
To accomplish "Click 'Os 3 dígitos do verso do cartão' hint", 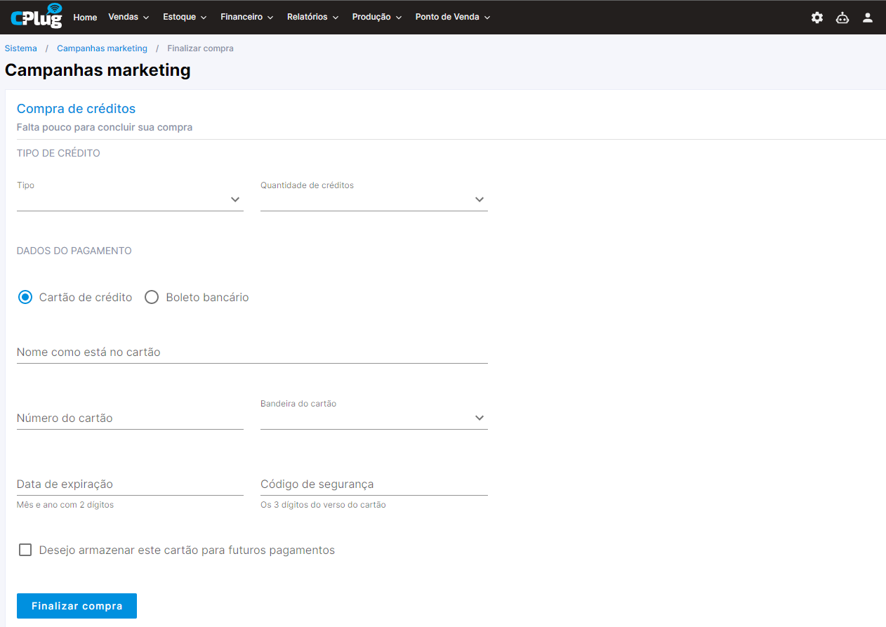I will 323,505.
